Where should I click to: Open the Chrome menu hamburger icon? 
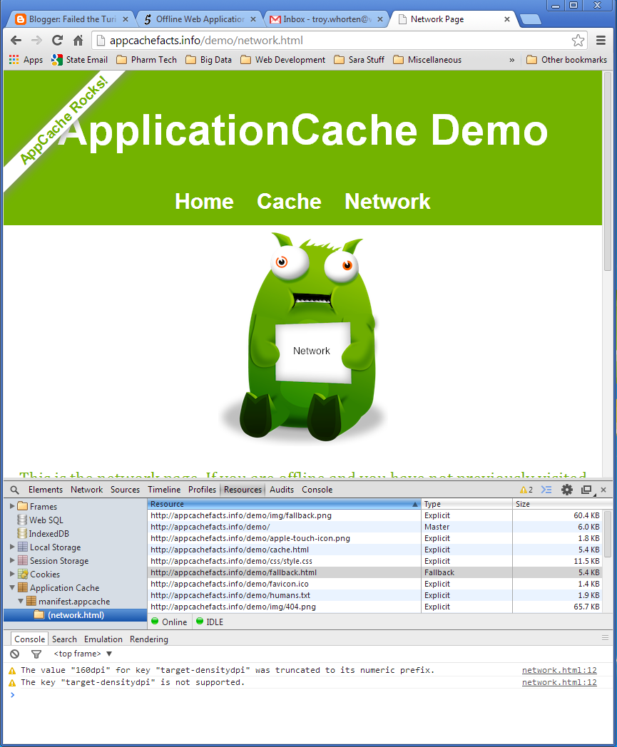601,41
